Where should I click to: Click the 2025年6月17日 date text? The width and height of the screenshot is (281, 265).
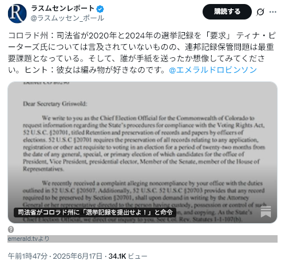(x=77, y=256)
